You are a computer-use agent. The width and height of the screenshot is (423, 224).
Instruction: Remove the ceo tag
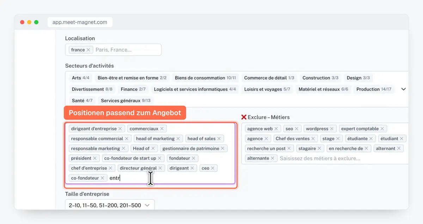click(213, 168)
